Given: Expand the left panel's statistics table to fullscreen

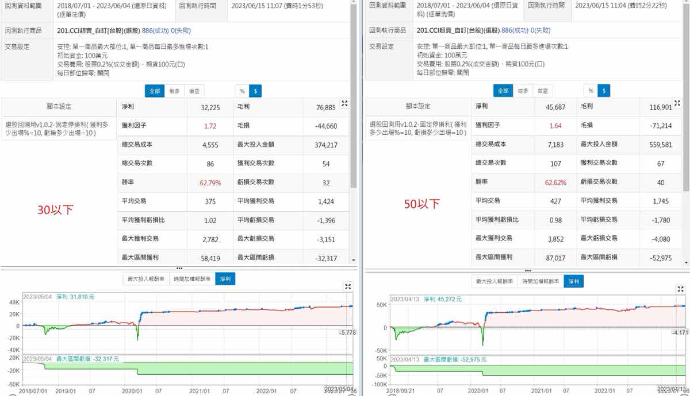Looking at the screenshot, I should (x=344, y=103).
